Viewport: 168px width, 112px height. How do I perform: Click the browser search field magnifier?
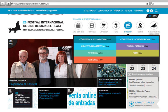point(153,4)
